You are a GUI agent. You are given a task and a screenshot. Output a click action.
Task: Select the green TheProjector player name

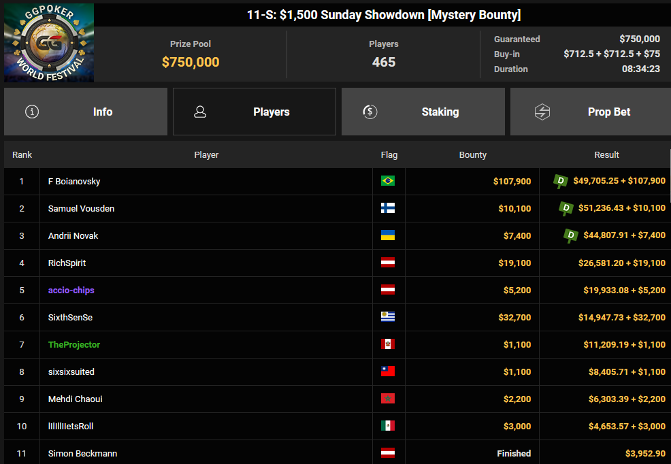click(74, 345)
